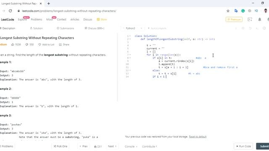Open the Problems list button

pos(7,146)
